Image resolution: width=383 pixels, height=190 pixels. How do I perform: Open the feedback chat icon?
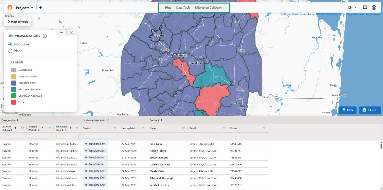click(x=365, y=8)
